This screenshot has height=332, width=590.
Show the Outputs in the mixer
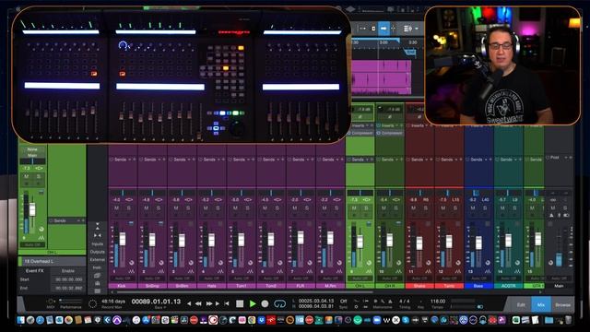click(x=97, y=252)
